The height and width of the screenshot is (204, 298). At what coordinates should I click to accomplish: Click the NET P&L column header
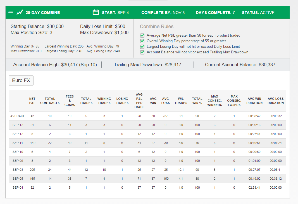click(x=32, y=101)
